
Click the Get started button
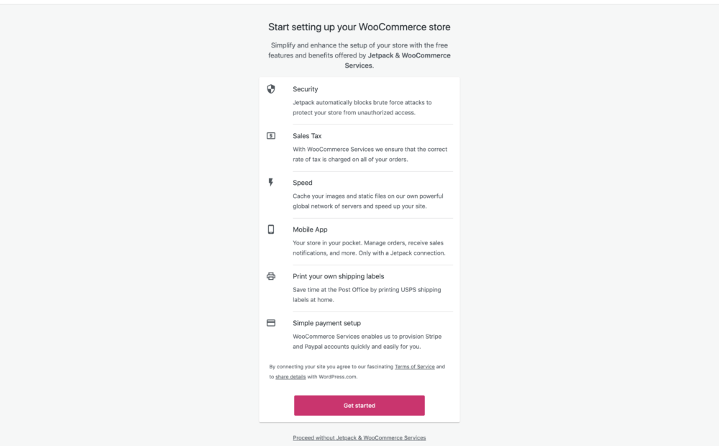359,406
